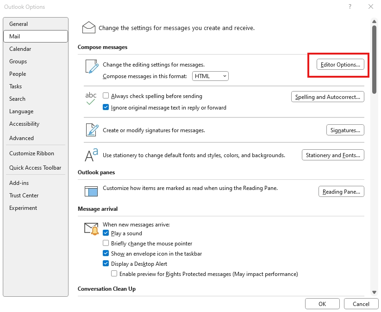Select the Language category
The height and width of the screenshot is (312, 381).
click(x=36, y=111)
